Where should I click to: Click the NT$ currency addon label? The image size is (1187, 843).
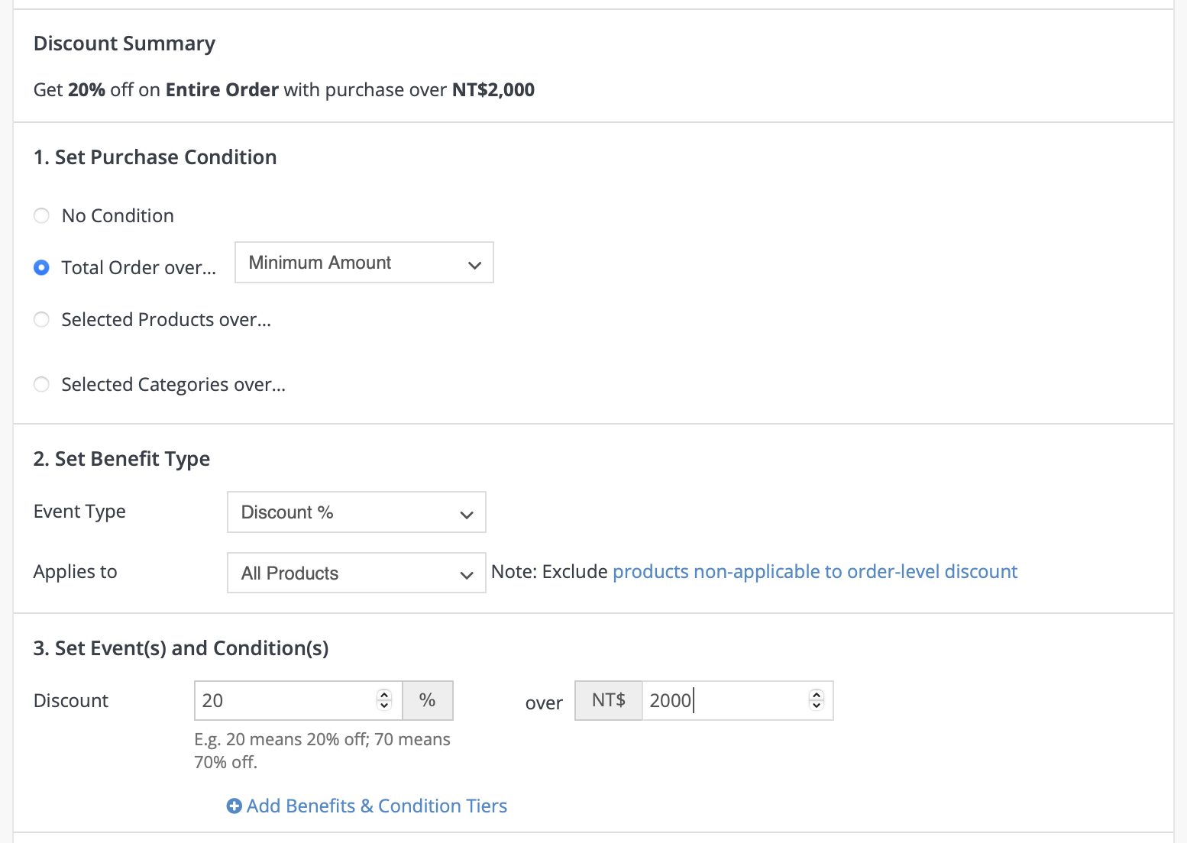point(608,700)
